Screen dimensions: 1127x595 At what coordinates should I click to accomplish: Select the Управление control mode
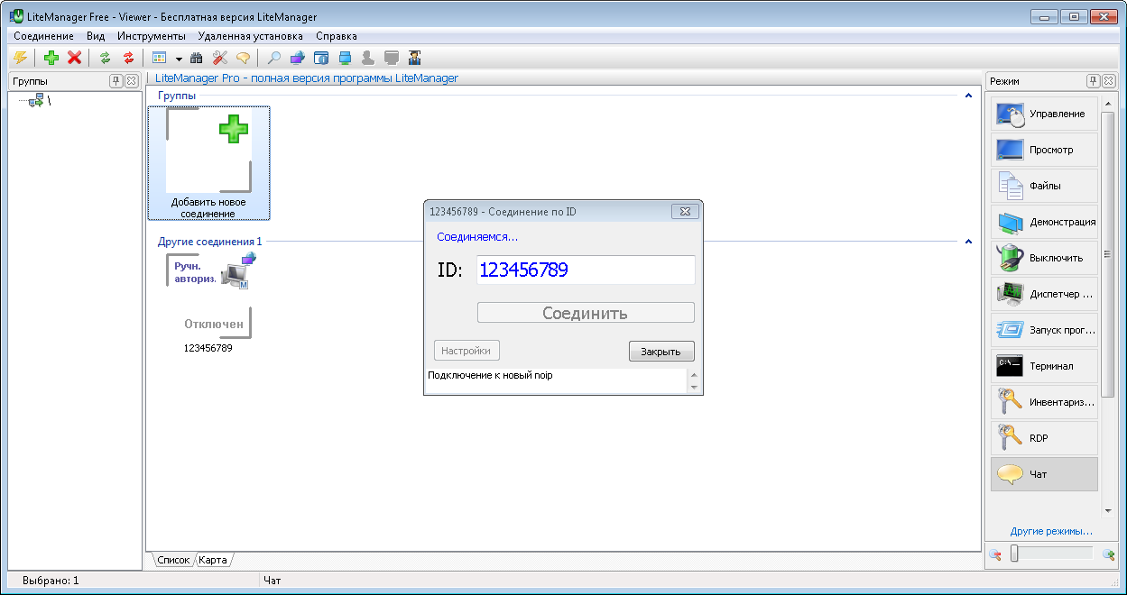point(1045,114)
